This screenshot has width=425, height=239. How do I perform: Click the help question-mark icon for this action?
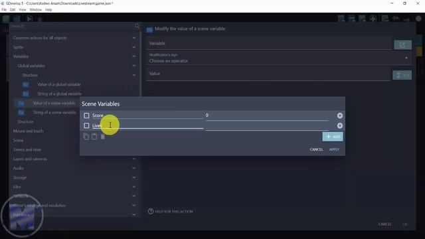pyautogui.click(x=151, y=211)
